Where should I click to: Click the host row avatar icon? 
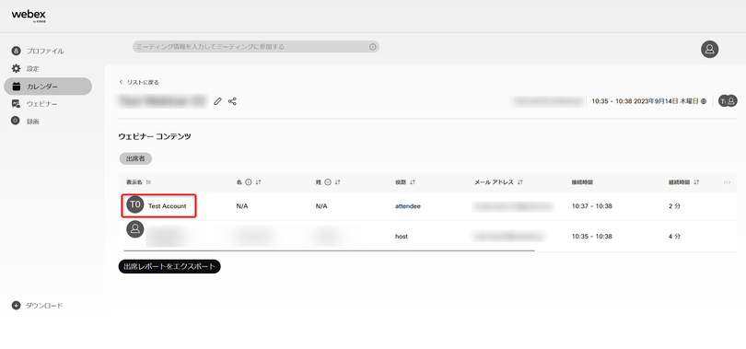(x=135, y=229)
